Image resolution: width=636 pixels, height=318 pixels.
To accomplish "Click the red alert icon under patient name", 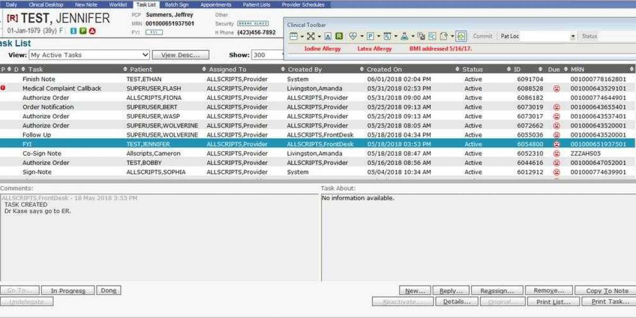I will coord(92,31).
